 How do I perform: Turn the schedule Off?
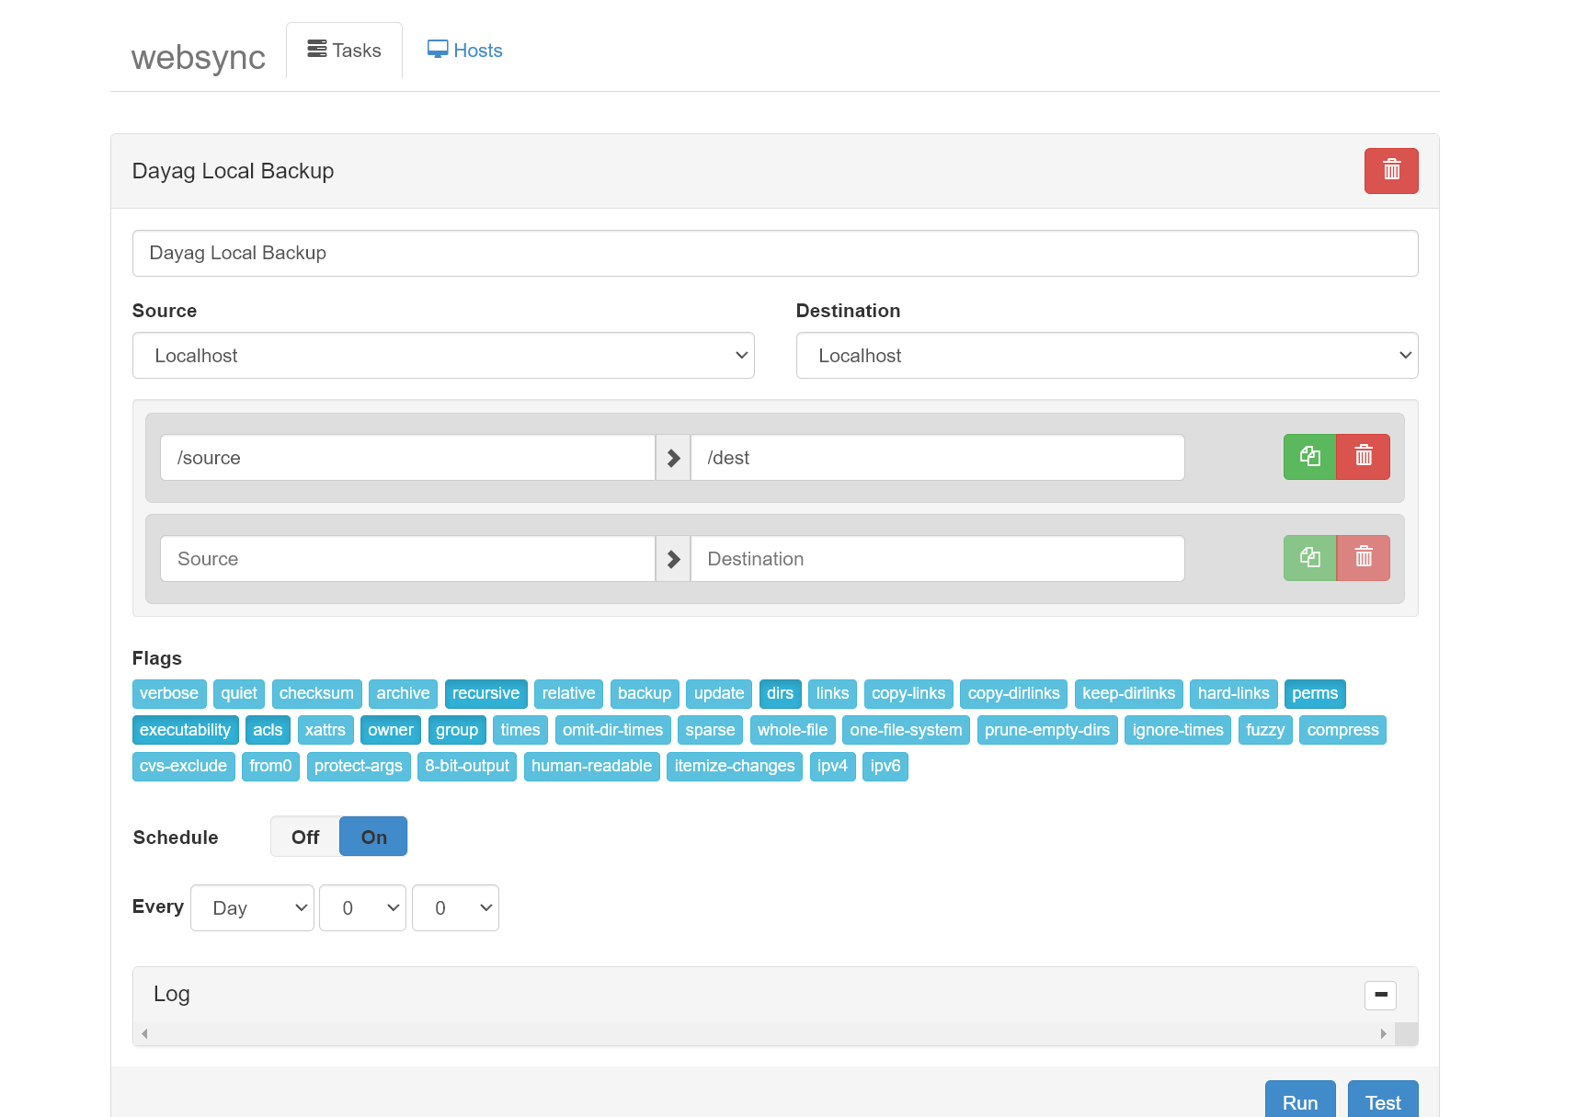305,837
